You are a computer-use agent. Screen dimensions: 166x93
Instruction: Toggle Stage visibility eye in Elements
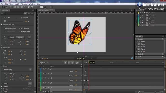tap(140, 13)
